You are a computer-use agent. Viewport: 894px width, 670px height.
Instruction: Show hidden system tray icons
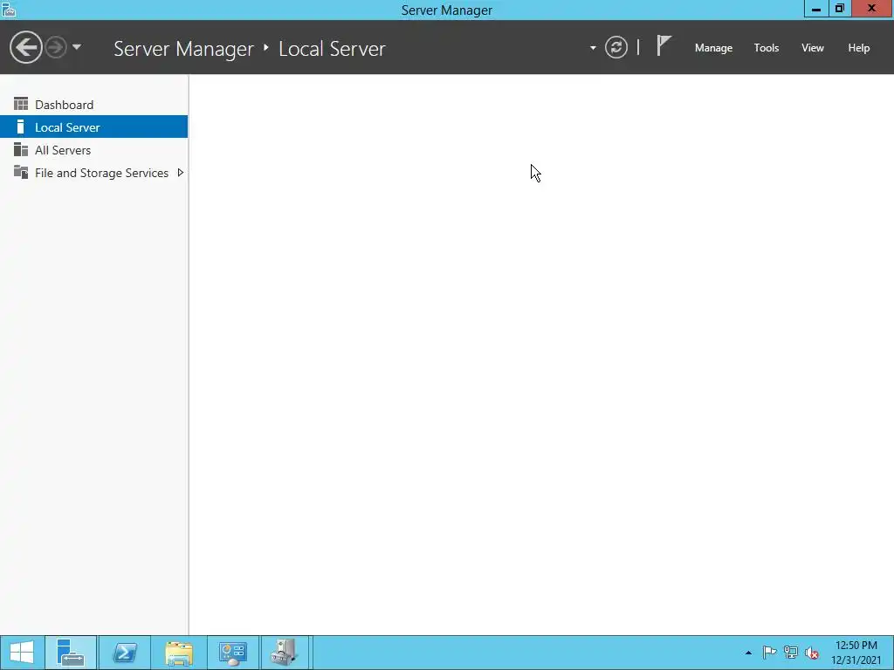(x=748, y=653)
